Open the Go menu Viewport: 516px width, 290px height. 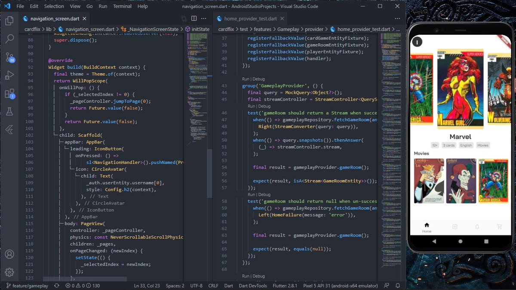[89, 6]
